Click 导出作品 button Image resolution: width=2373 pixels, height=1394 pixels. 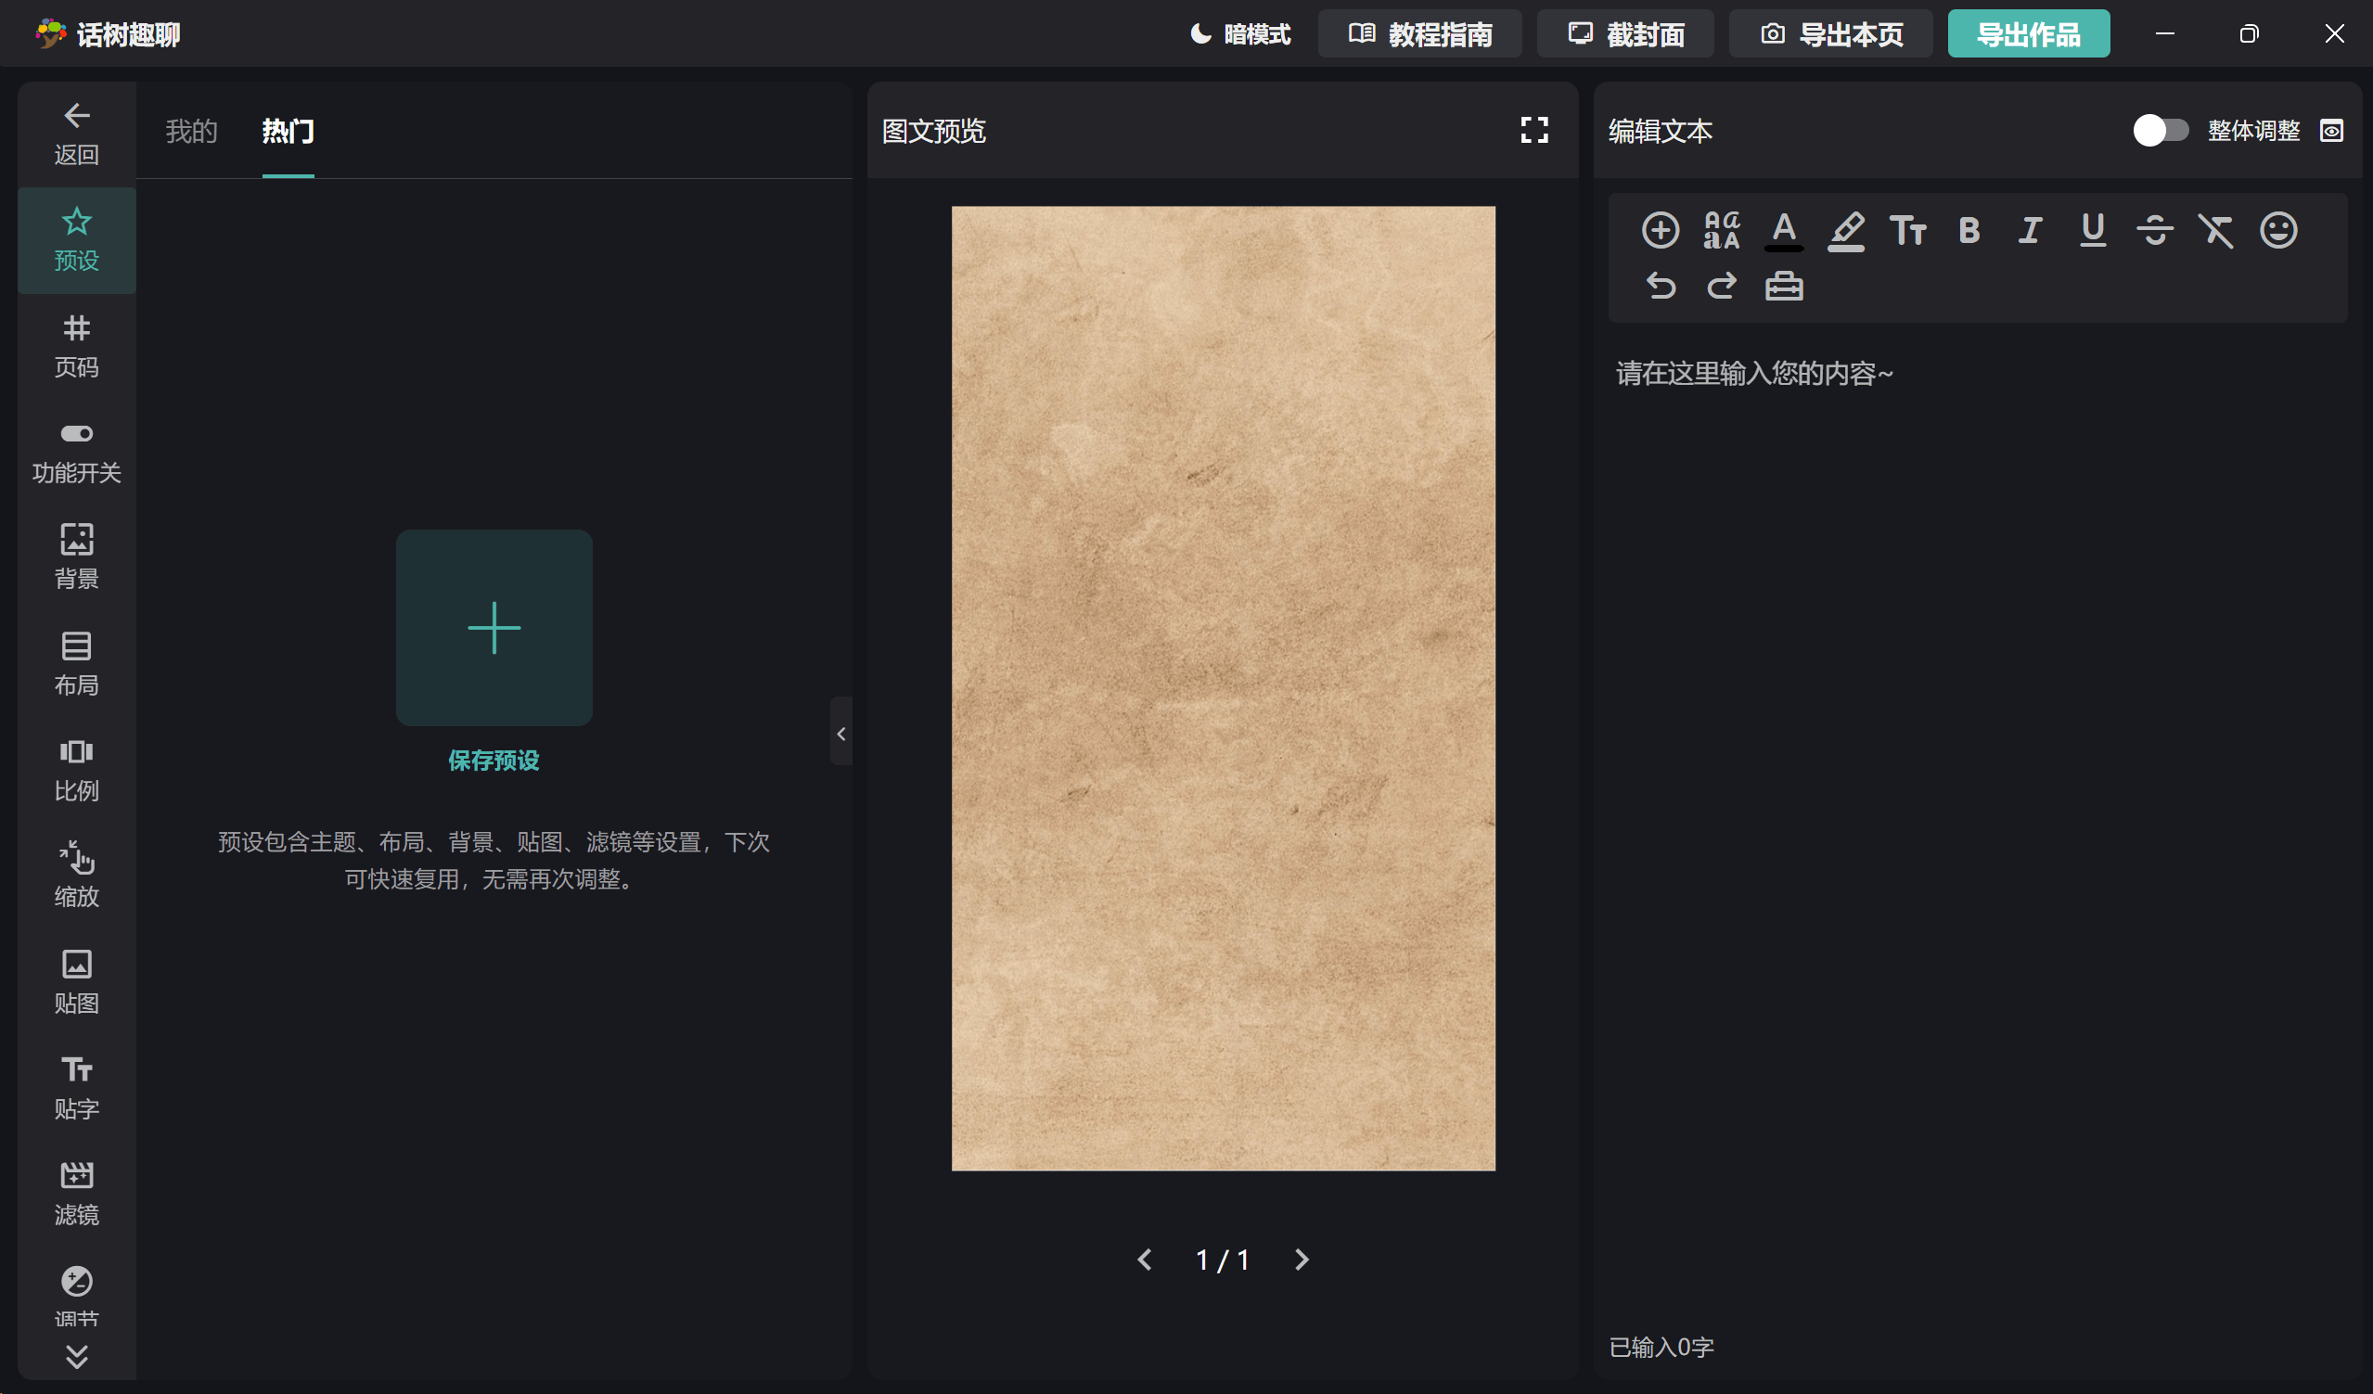[x=2028, y=34]
